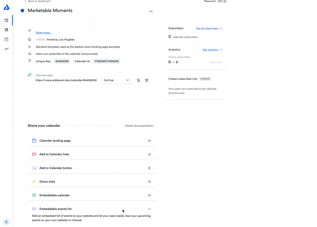317x227 pixels.
Task: Click the globe timezone icon
Action: [x=30, y=39]
